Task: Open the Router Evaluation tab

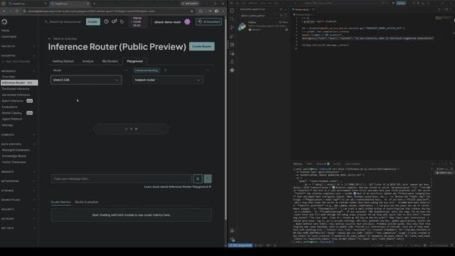Action: pos(86,202)
